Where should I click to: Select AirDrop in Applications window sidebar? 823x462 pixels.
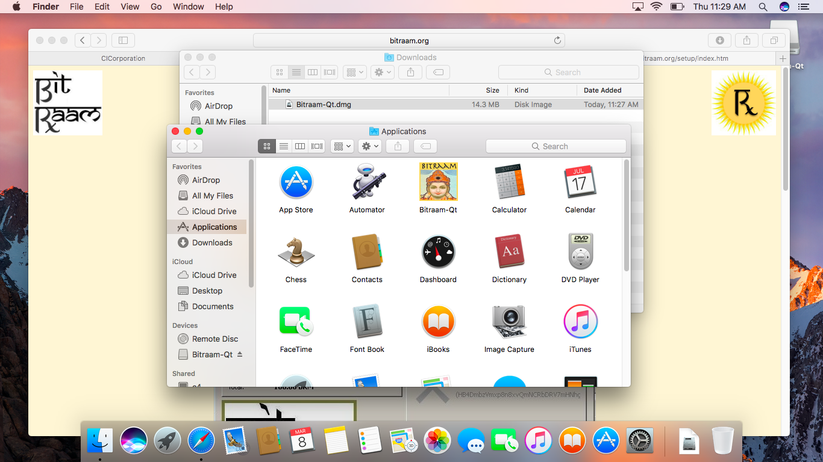[x=206, y=180]
